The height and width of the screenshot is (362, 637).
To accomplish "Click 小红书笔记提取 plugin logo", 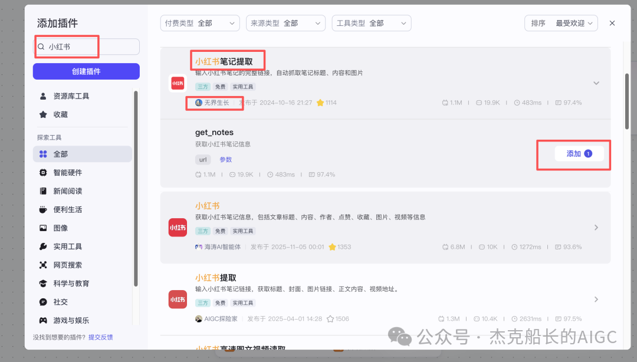I will coord(178,83).
